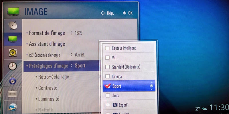Click the Jeux label in list
The image size is (229, 114).
[x=116, y=95]
